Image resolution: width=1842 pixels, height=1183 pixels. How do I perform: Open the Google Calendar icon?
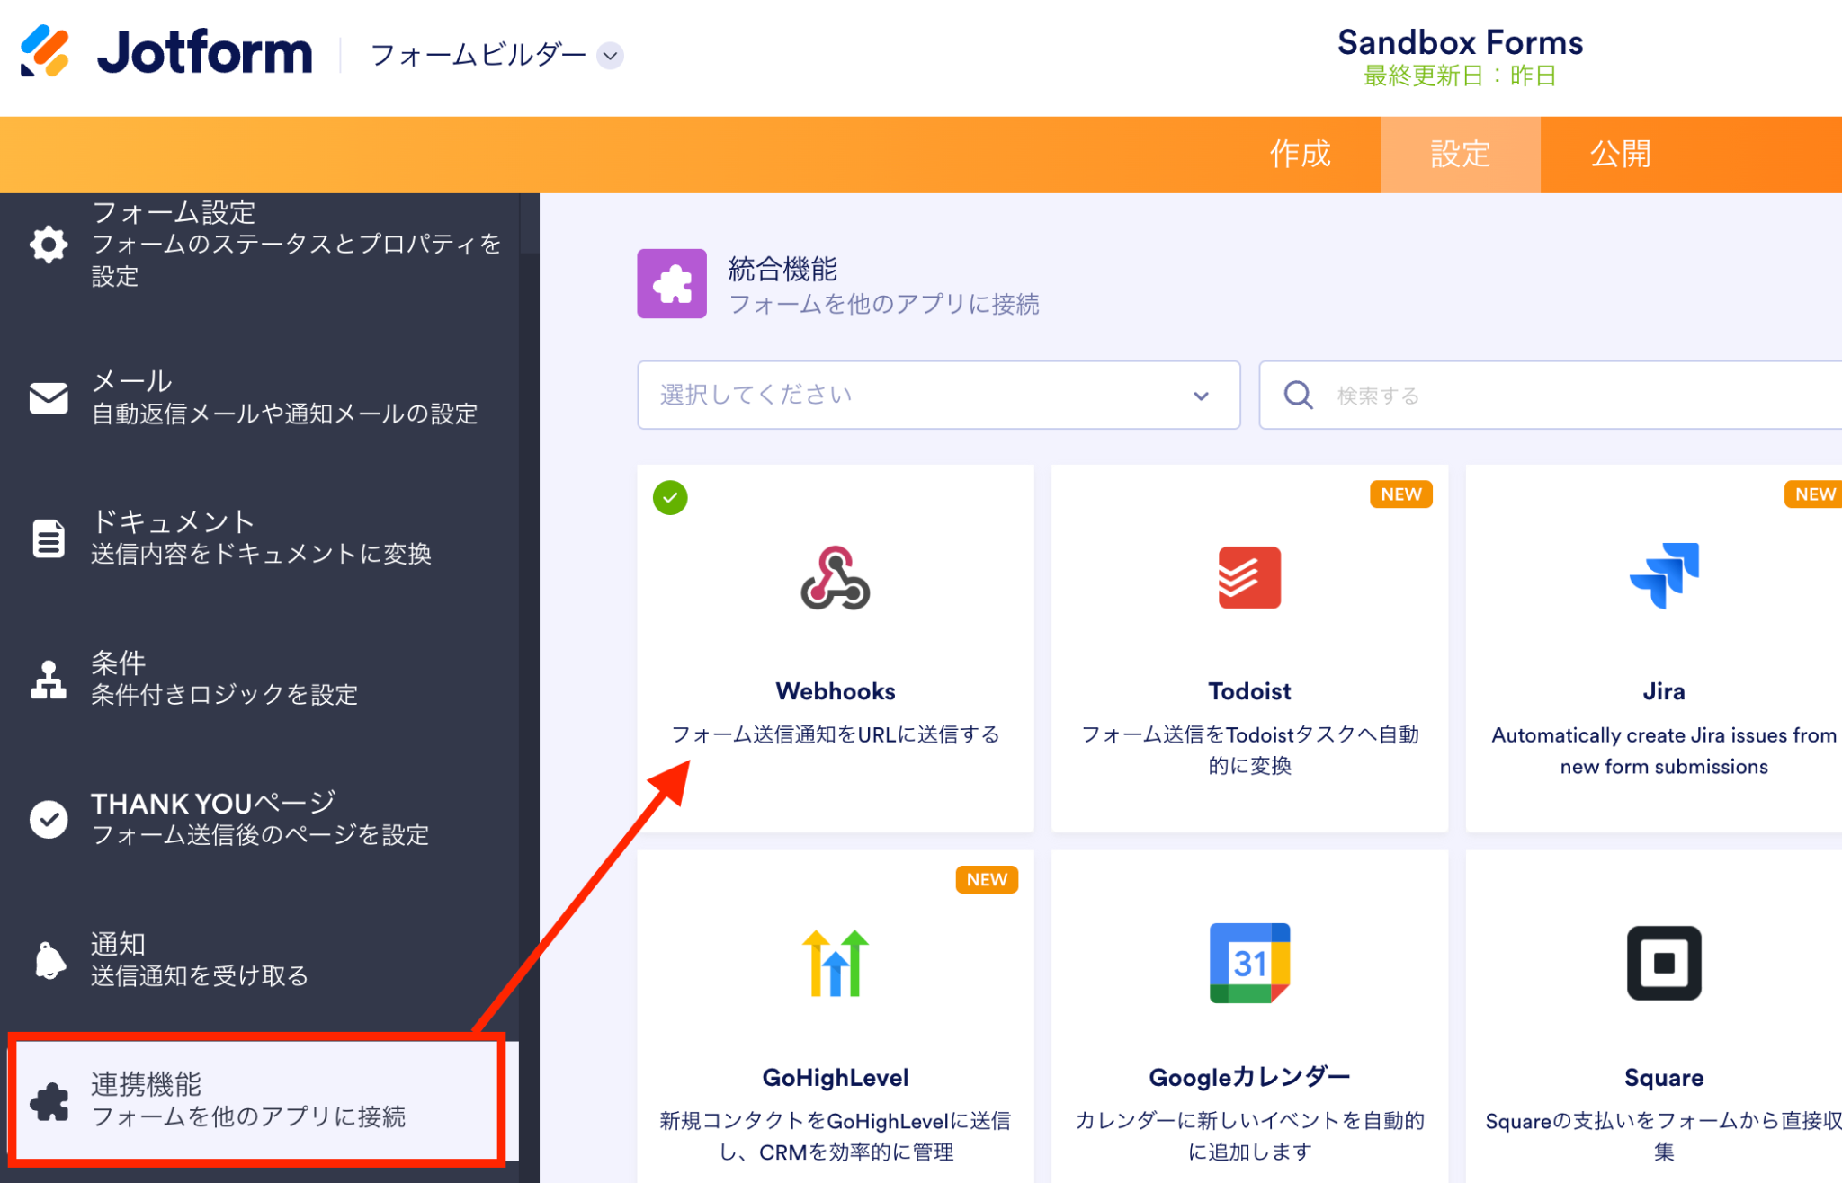coord(1248,963)
